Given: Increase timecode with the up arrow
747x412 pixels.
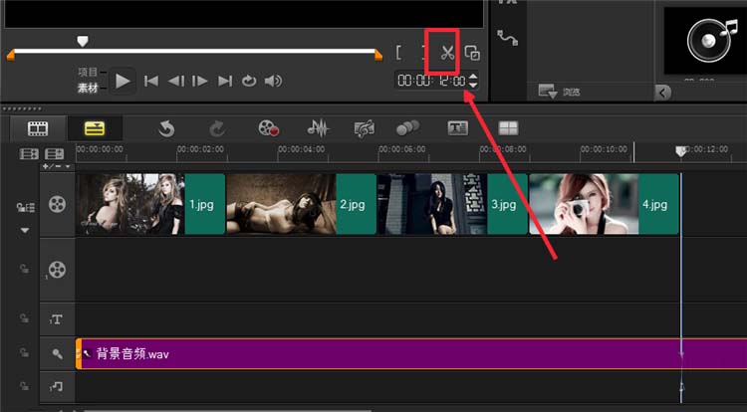Looking at the screenshot, I should click(472, 76).
